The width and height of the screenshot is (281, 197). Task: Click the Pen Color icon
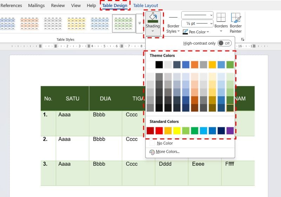pos(185,32)
